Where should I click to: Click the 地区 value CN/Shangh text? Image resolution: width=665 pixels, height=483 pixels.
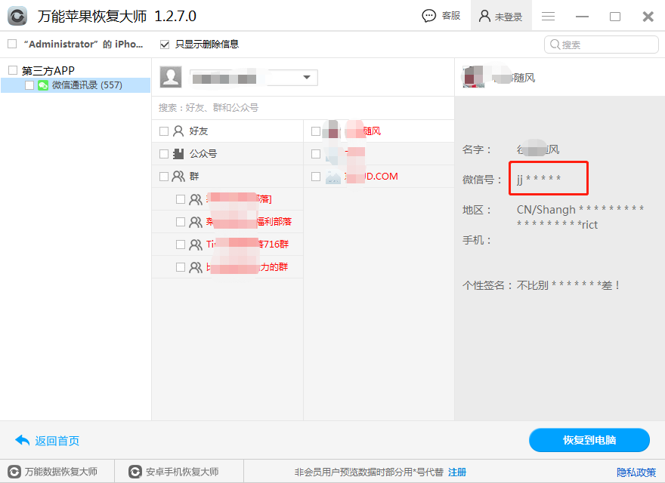pyautogui.click(x=580, y=217)
